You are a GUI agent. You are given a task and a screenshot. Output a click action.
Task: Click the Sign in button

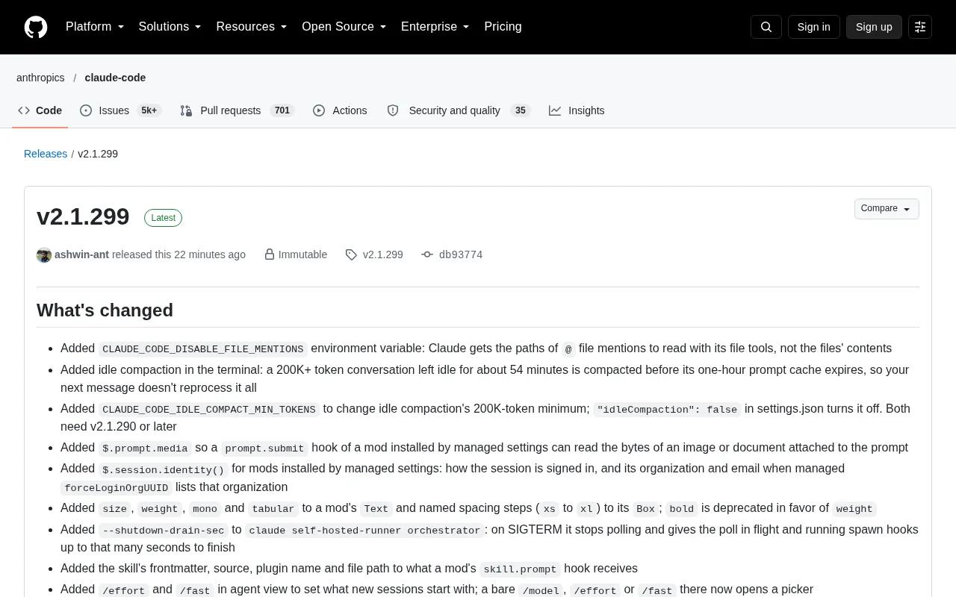813,27
